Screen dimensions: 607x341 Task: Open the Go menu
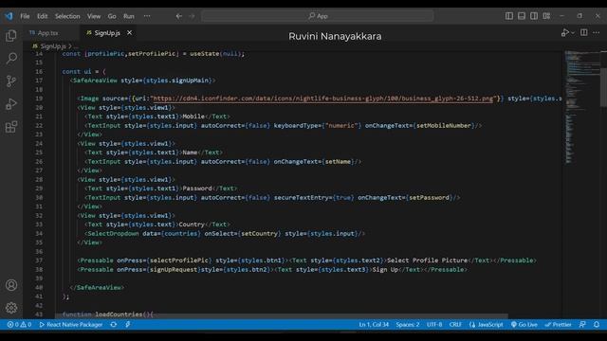point(112,16)
